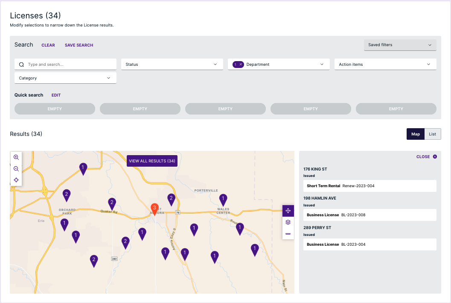Viewport: 451px width, 303px height.
Task: Click the map zoom in icon
Action: [16, 157]
